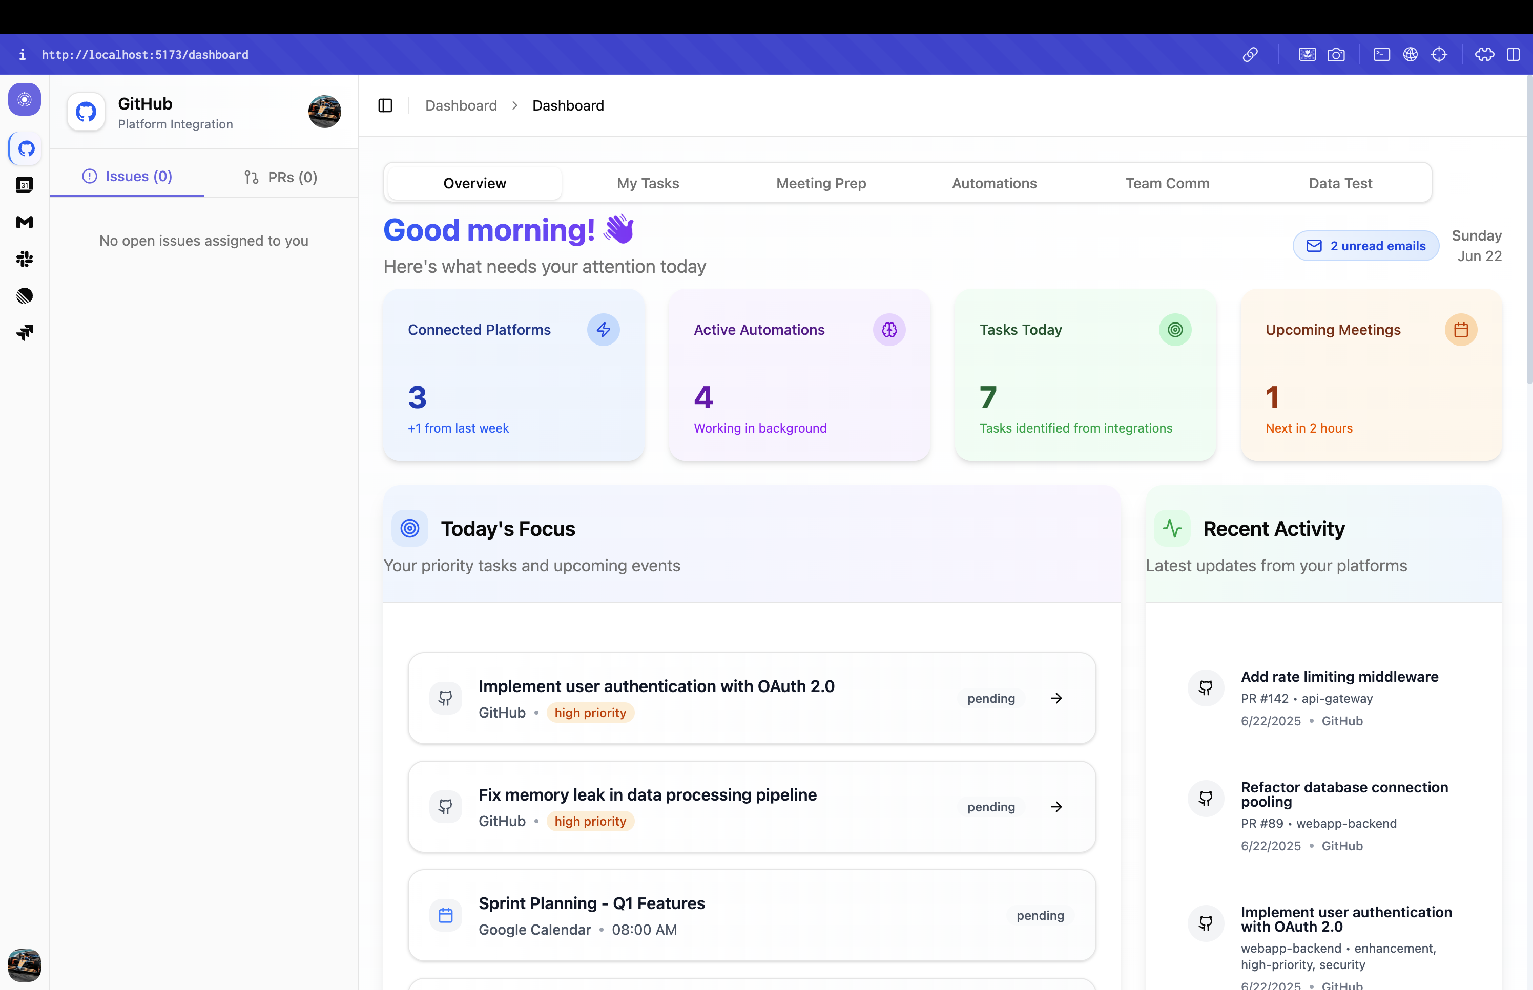
Task: Switch to the My Tasks tab
Action: pyautogui.click(x=648, y=183)
